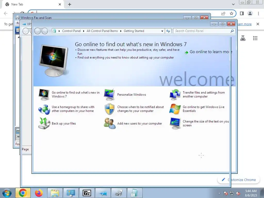This screenshot has height=198, width=264.
Task: Open Choose when to be notified link
Action: [141, 109]
